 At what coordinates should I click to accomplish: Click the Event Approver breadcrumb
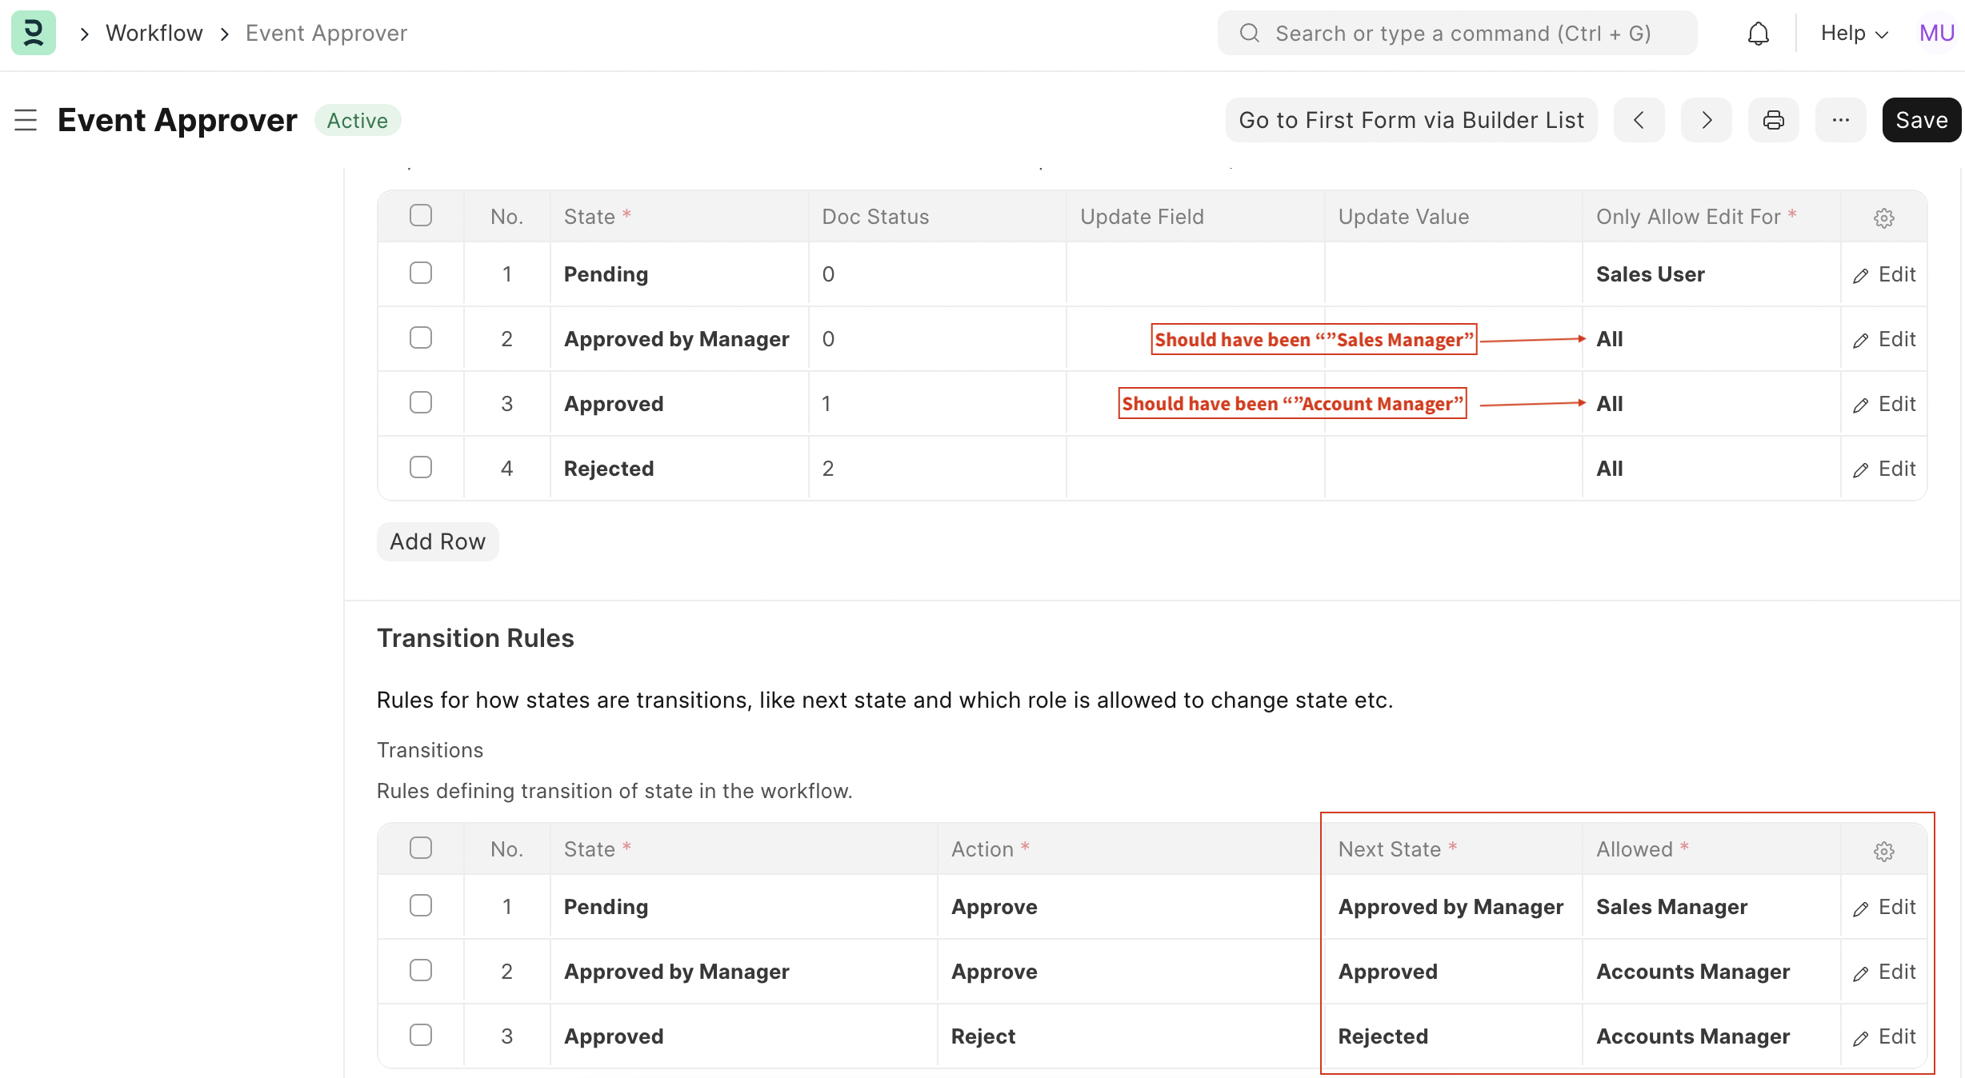click(x=326, y=33)
